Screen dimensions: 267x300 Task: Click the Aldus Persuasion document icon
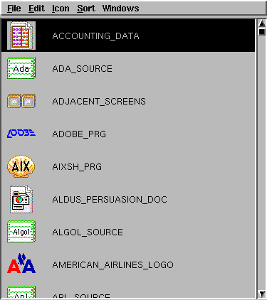(x=21, y=199)
